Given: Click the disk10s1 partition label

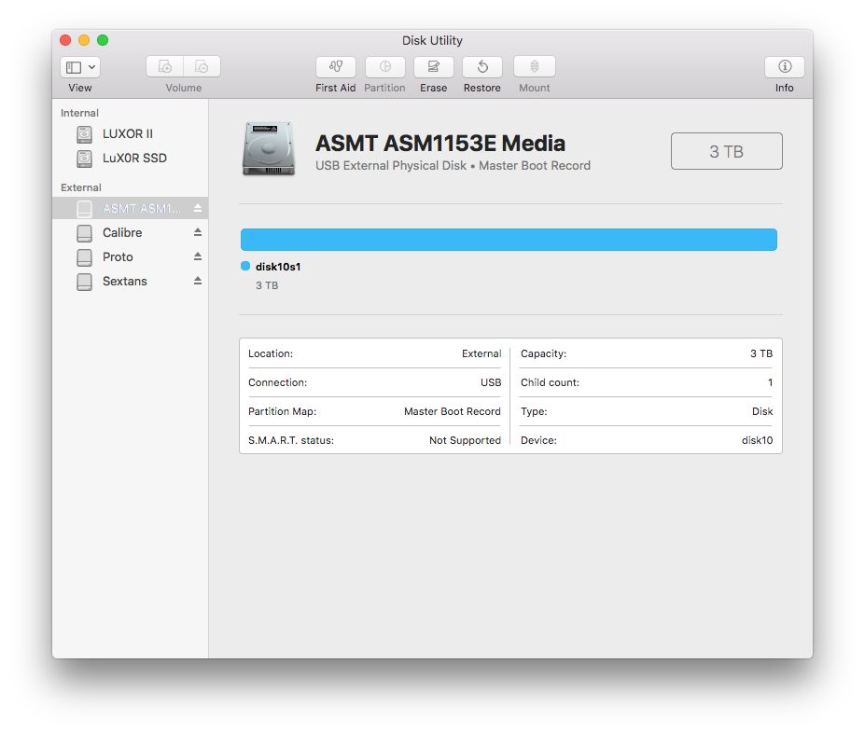Looking at the screenshot, I should 278,267.
